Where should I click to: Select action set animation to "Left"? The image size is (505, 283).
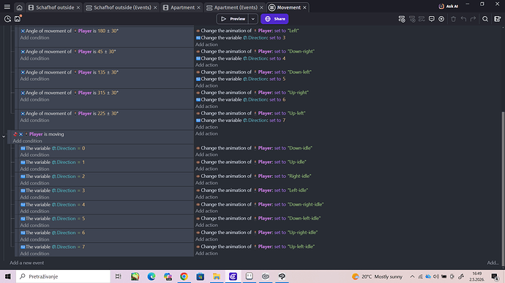pos(247,31)
